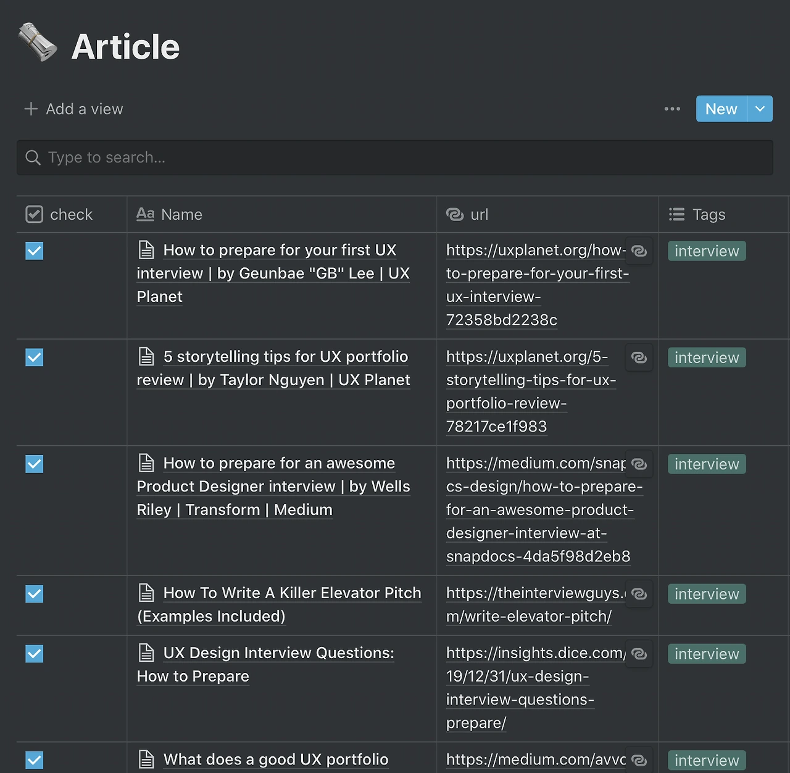Viewport: 790px width, 773px height.
Task: Uncheck the first UX interview article
Action: [x=35, y=251]
